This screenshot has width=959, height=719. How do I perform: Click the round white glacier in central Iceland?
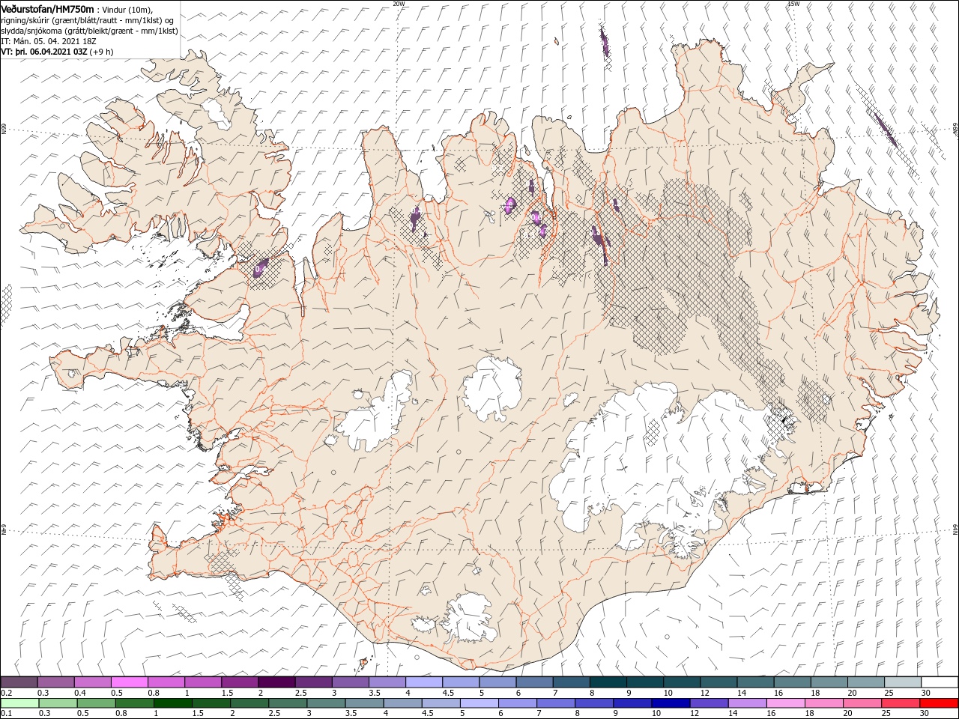pos(492,388)
